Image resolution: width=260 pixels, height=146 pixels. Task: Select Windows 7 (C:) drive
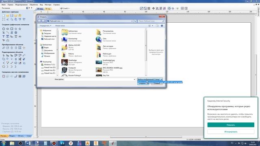point(48,64)
